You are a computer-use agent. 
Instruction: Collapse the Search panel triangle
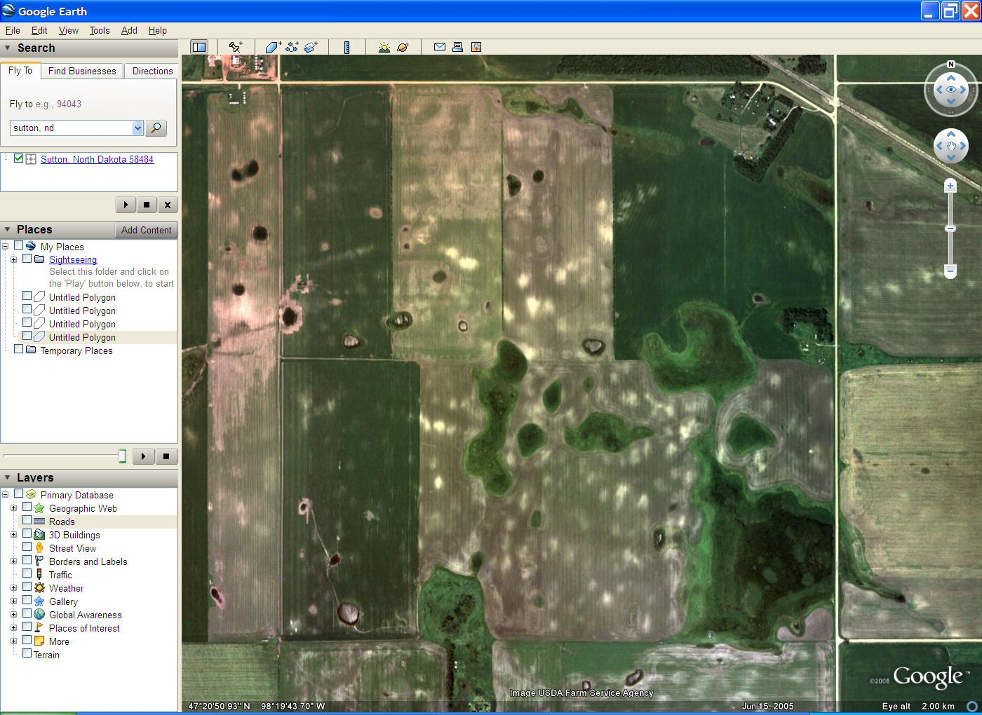click(x=8, y=48)
